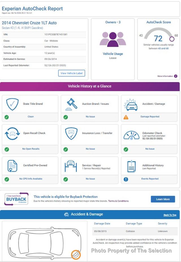Click the VIN value 1G1PC5SB7E7451581

coord(56,34)
